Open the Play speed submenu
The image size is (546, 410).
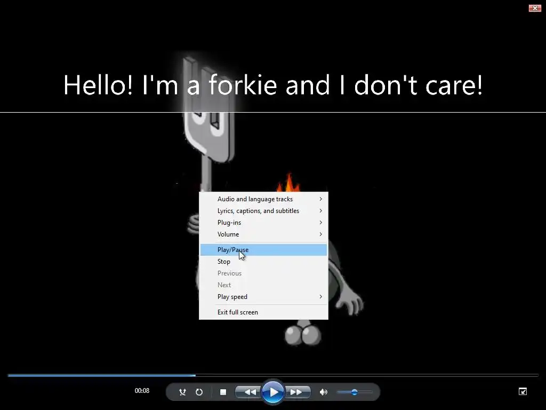pos(263,297)
